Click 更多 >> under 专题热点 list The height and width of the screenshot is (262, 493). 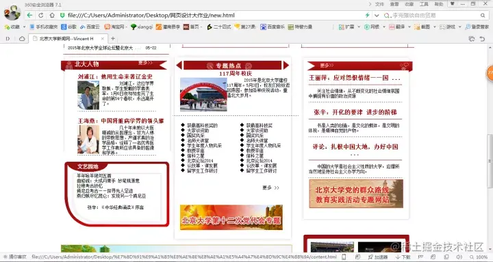point(270,188)
